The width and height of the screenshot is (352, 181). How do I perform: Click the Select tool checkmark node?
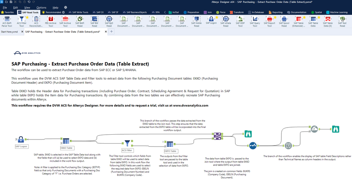253,146
